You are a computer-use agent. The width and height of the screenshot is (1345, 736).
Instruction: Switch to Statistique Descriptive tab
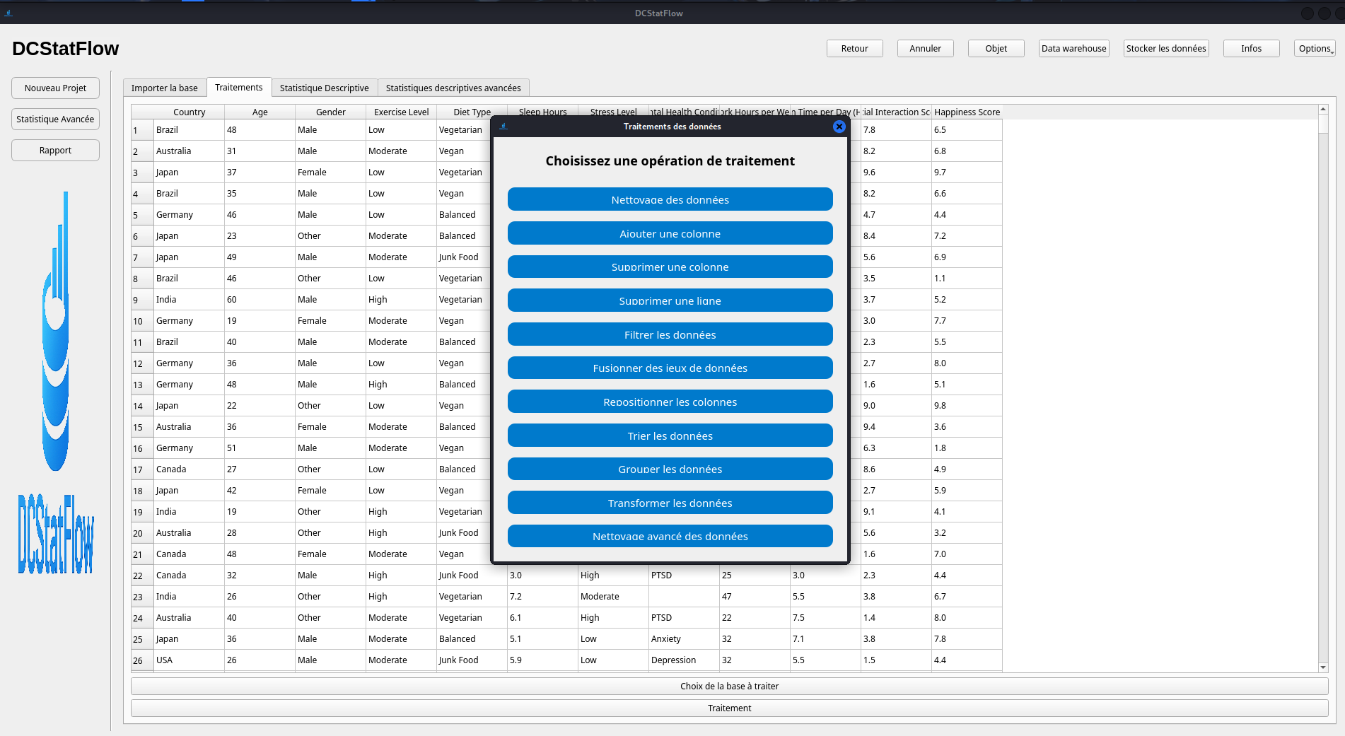pos(324,88)
